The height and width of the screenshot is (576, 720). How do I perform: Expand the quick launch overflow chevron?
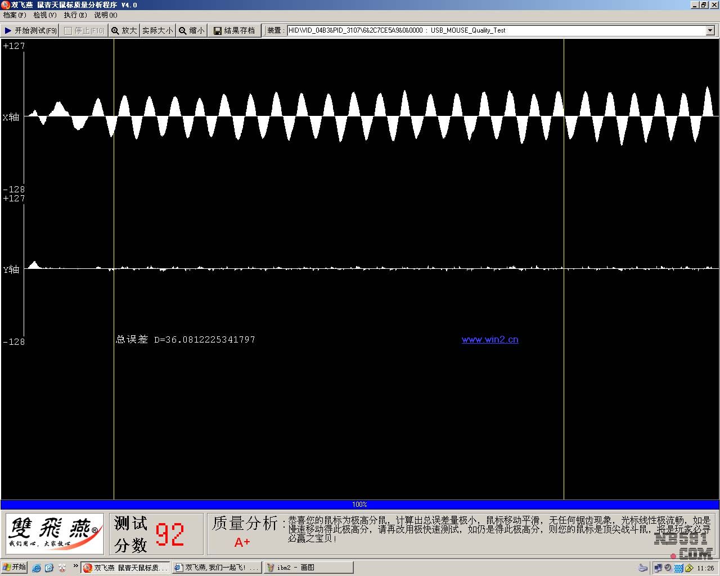(x=75, y=566)
